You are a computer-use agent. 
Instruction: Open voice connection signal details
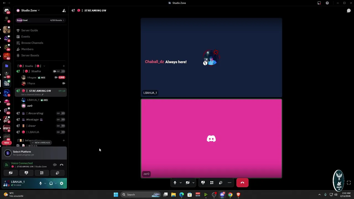pos(6,165)
